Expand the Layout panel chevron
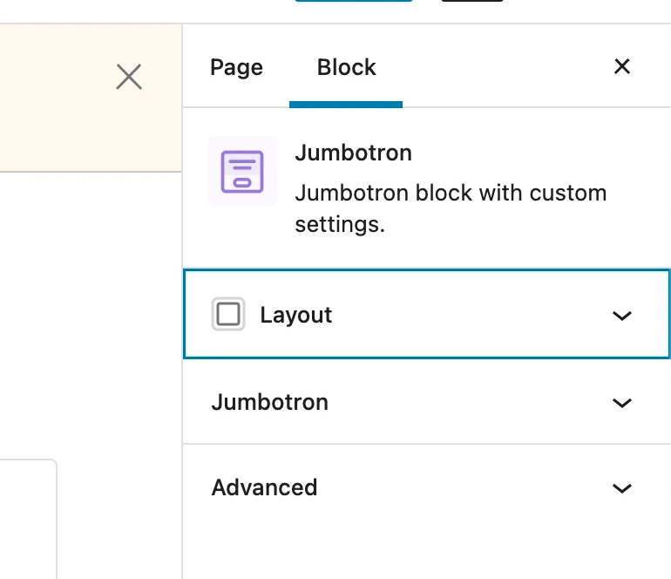Viewport: 671px width, 579px height. (x=621, y=316)
